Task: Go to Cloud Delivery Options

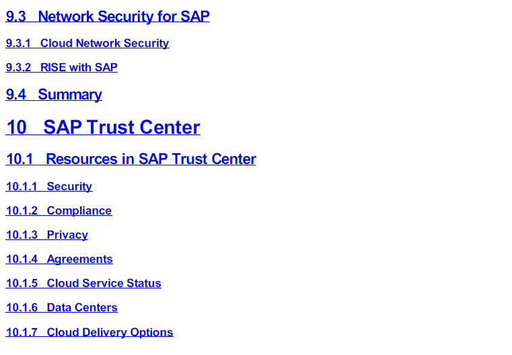Action: (x=110, y=332)
